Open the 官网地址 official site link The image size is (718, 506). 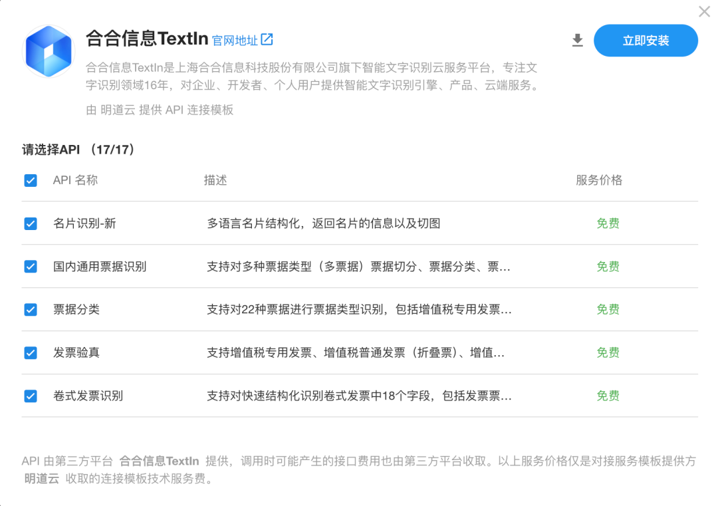pyautogui.click(x=235, y=41)
